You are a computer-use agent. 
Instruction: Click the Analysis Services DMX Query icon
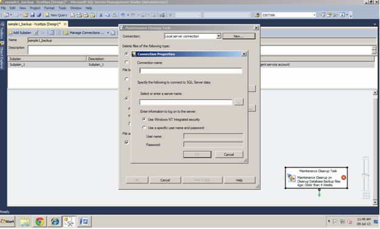86,15
